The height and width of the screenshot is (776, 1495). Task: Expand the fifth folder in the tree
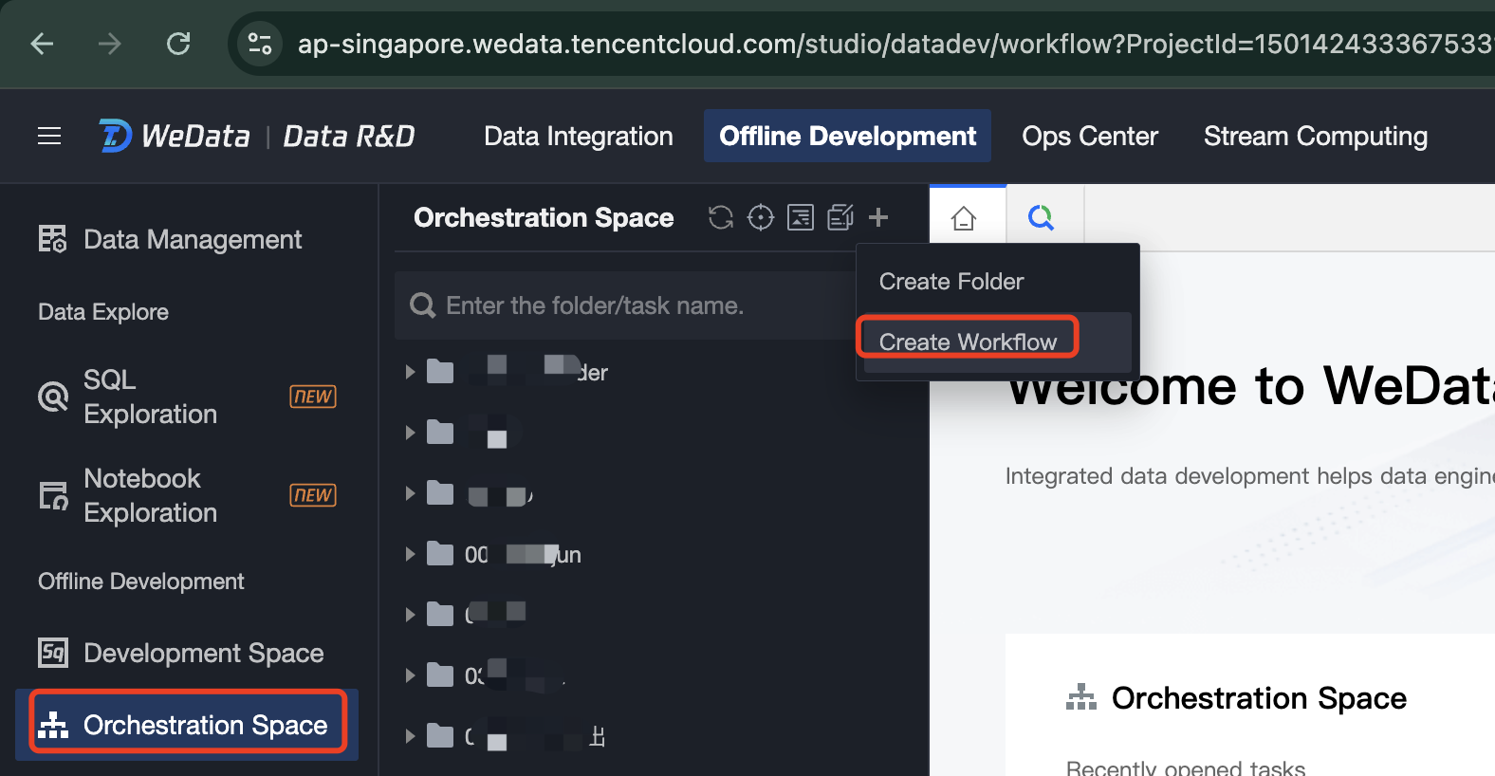410,615
